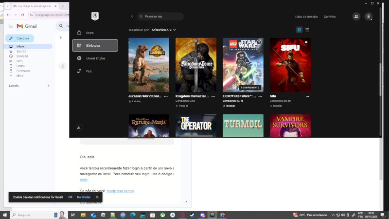The width and height of the screenshot is (389, 219).
Task: Open the friends list icon in Epic header
Action: (x=356, y=17)
